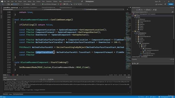Click the Undo toolbar icon

tap(19, 4)
